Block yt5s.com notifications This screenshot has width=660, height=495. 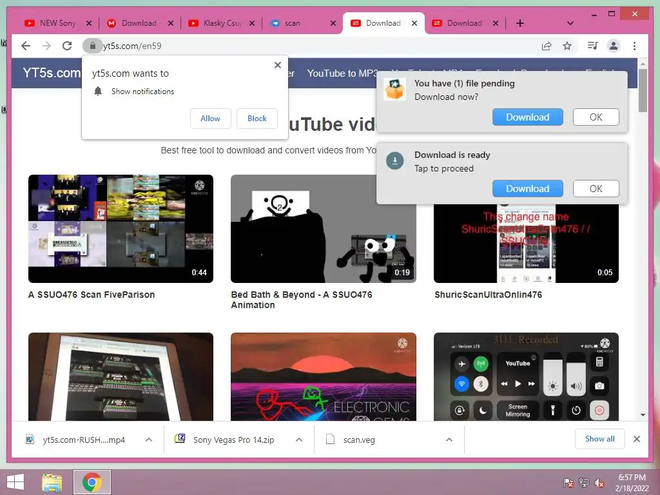pyautogui.click(x=257, y=119)
